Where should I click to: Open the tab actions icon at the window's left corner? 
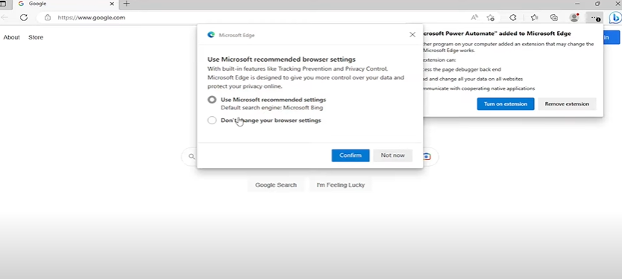pyautogui.click(x=3, y=4)
